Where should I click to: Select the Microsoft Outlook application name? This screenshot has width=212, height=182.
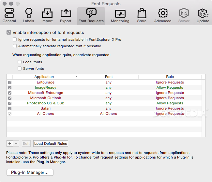(x=46, y=98)
